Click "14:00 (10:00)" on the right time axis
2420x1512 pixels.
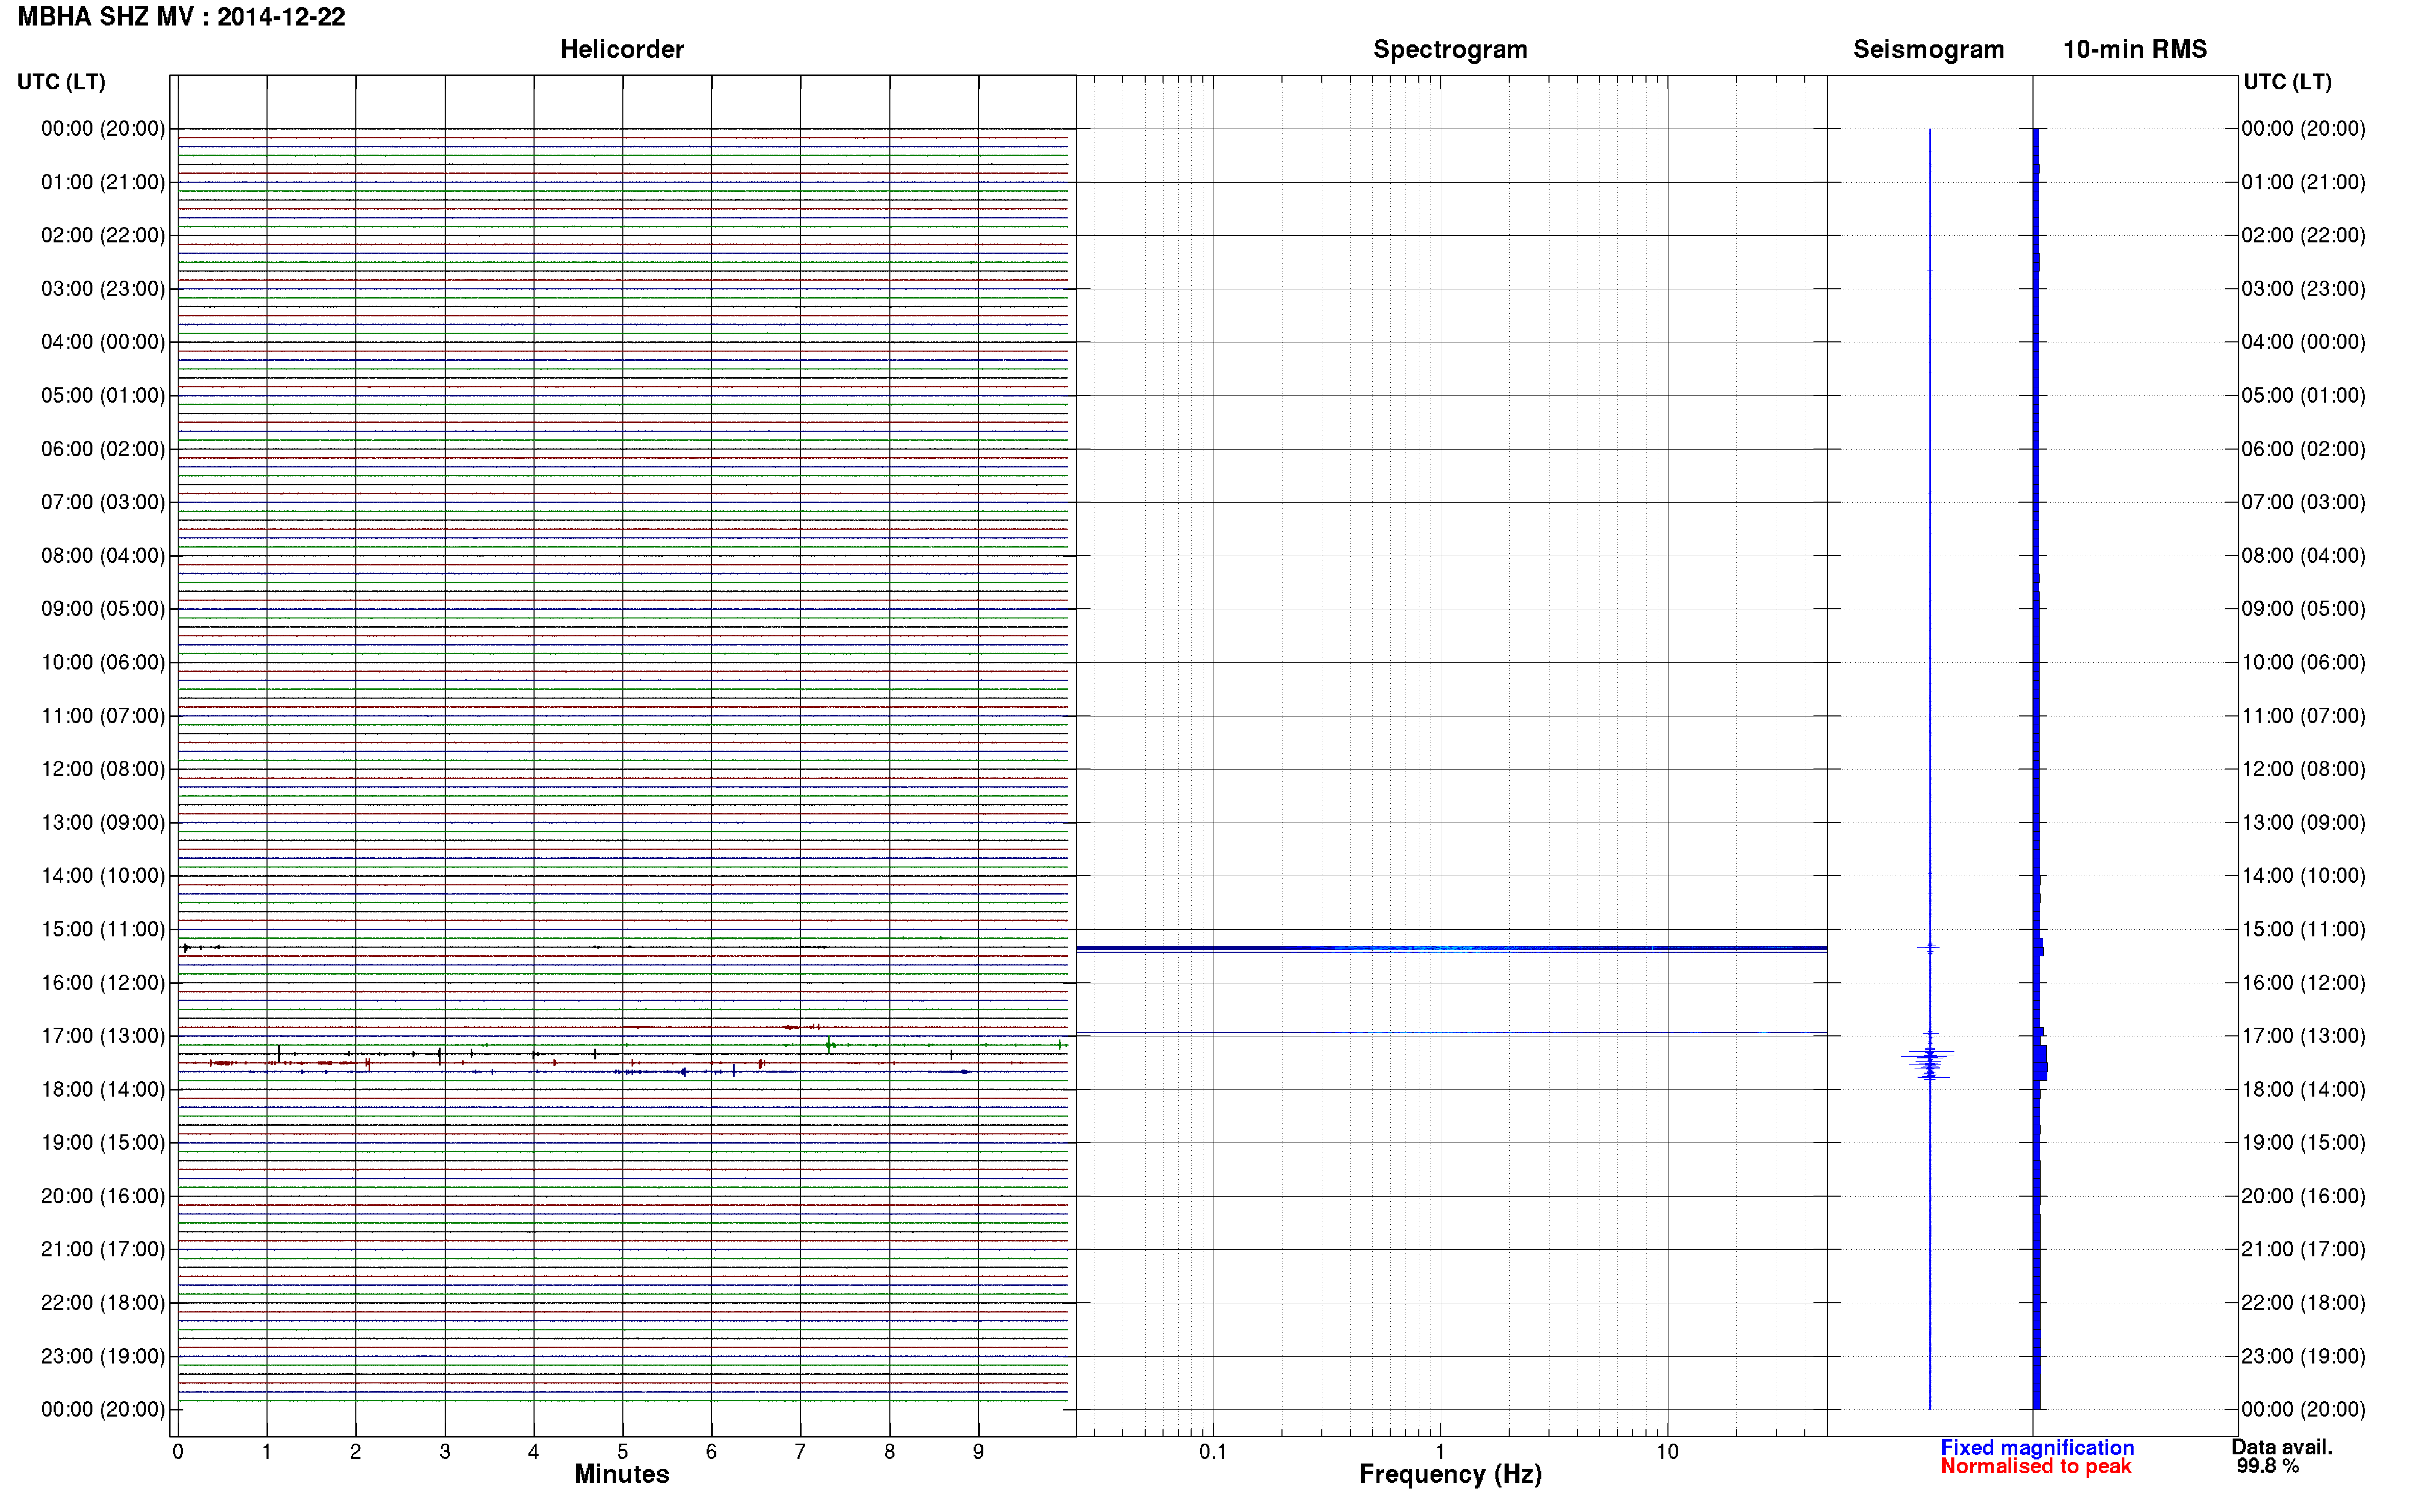2303,876
